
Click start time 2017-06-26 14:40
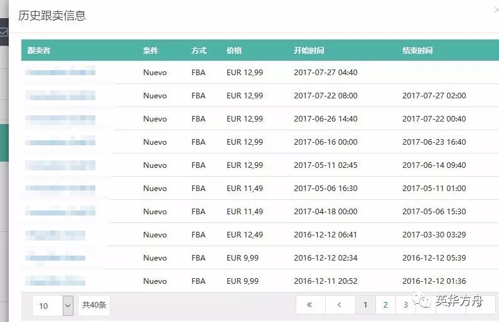pyautogui.click(x=326, y=119)
